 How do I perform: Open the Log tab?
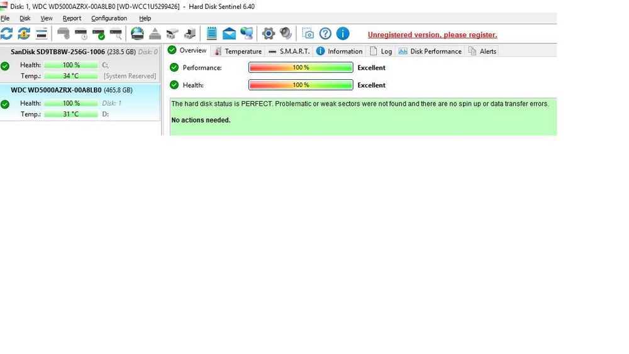(x=381, y=51)
